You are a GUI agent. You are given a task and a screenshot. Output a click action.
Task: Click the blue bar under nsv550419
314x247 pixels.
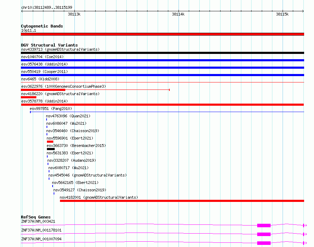pos(162,75)
